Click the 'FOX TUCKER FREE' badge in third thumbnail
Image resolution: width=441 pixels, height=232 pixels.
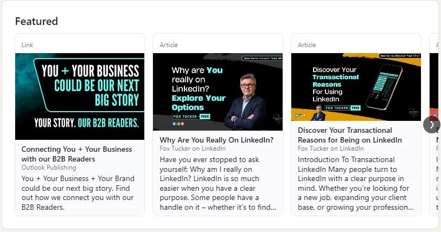tap(343, 108)
